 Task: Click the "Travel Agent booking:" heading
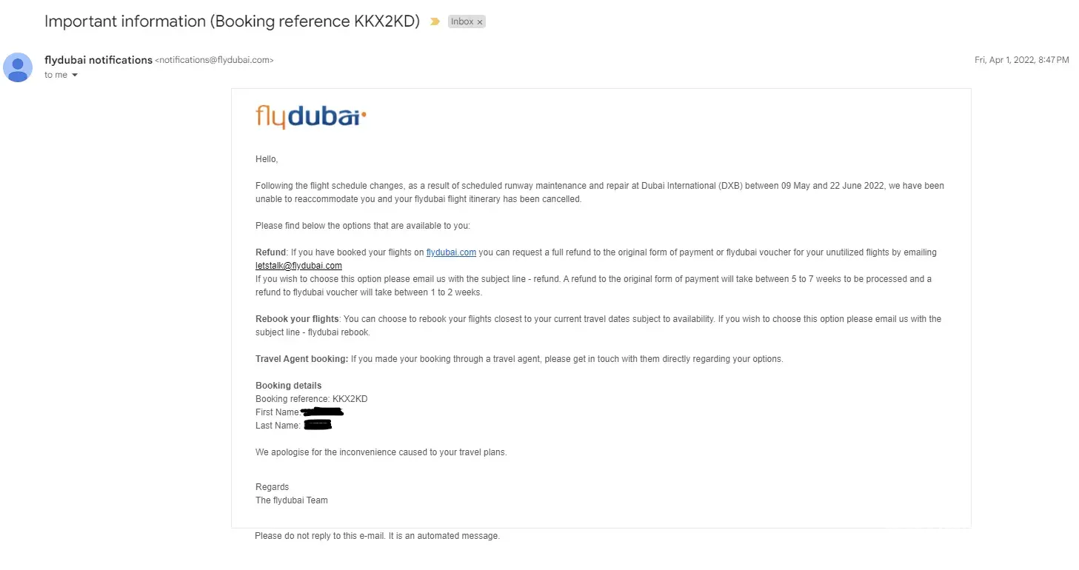coord(301,359)
